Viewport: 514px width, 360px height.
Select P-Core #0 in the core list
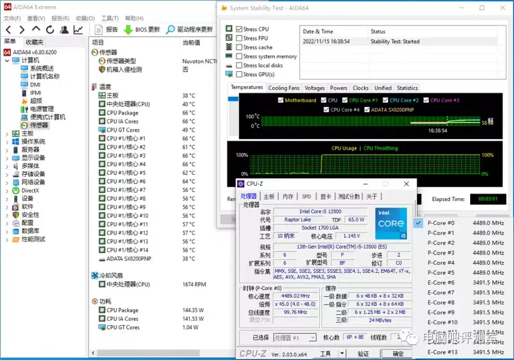(464, 223)
